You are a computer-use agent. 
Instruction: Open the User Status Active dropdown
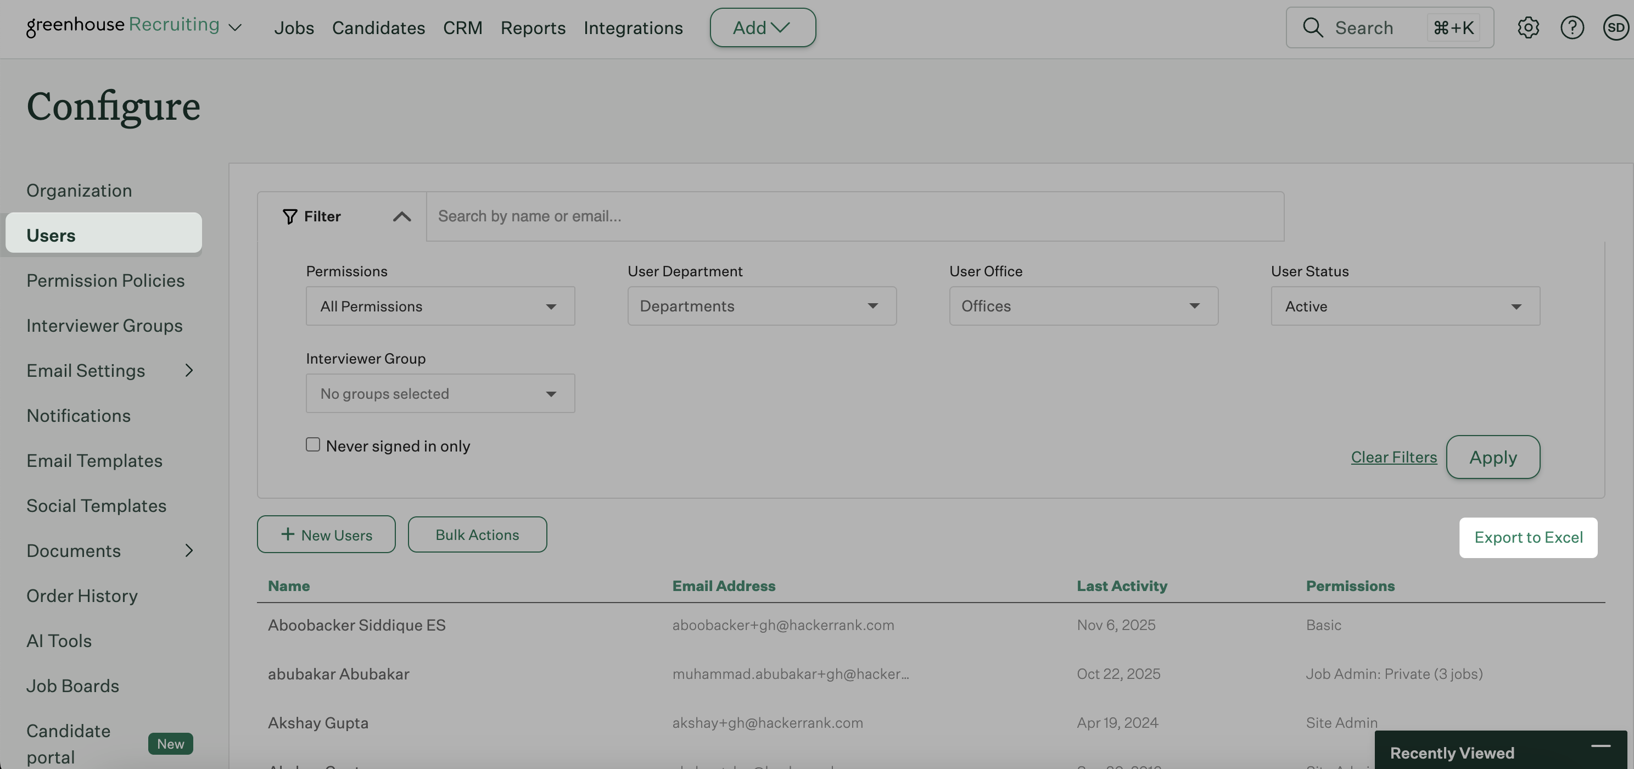click(1404, 306)
